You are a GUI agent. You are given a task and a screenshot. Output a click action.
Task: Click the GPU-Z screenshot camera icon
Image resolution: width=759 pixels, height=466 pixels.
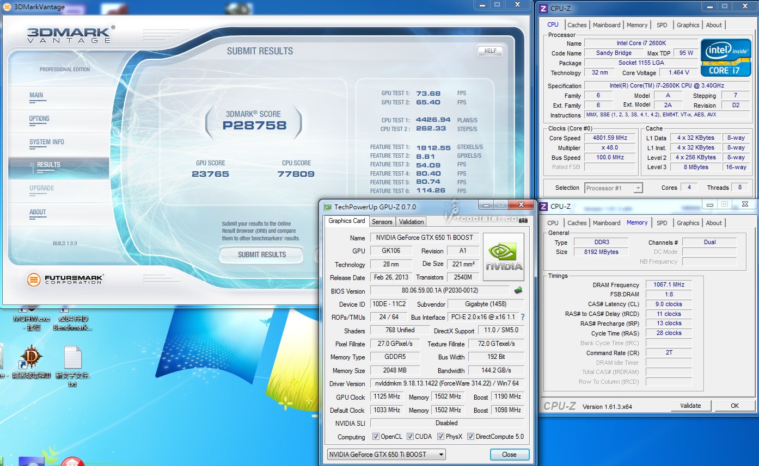point(523,220)
